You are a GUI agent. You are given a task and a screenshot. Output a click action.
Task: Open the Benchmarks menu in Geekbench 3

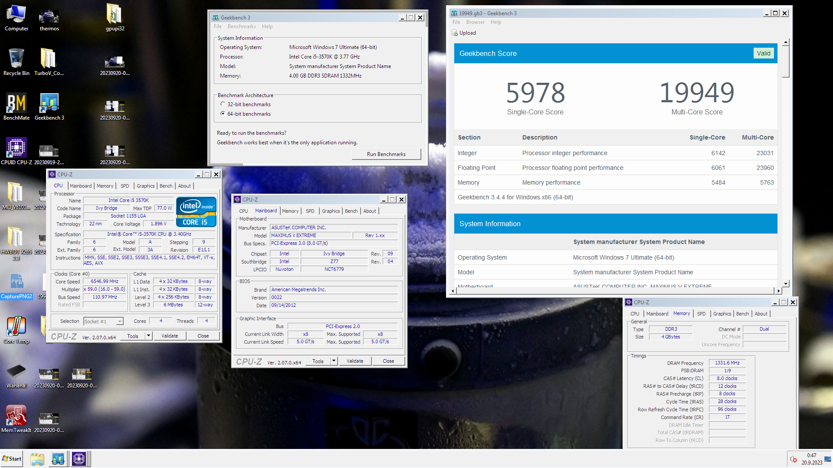[x=242, y=26]
